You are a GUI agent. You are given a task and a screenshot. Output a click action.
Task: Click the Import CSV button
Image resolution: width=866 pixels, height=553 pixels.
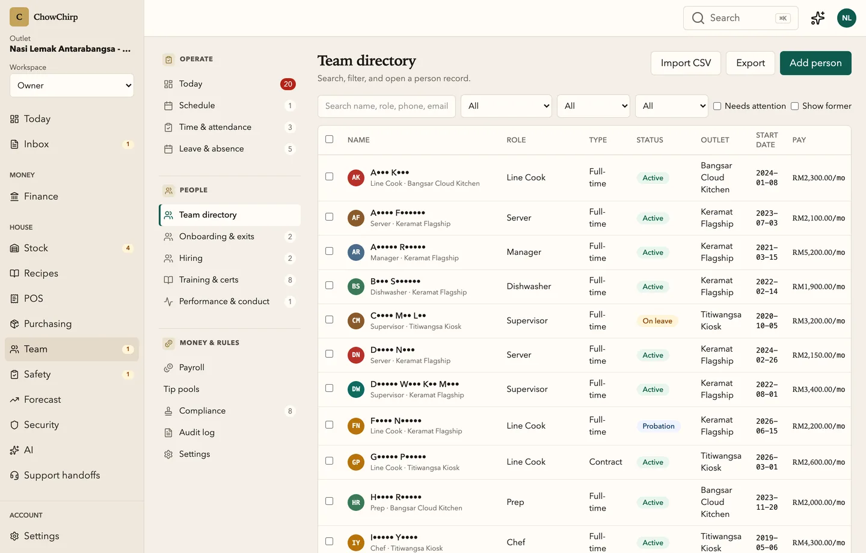[686, 63]
